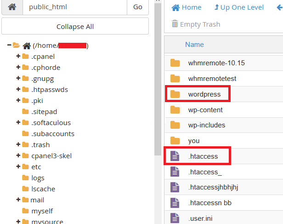This screenshot has width=283, height=224.
Task: Empty Trash from the toolbar
Action: tap(196, 24)
